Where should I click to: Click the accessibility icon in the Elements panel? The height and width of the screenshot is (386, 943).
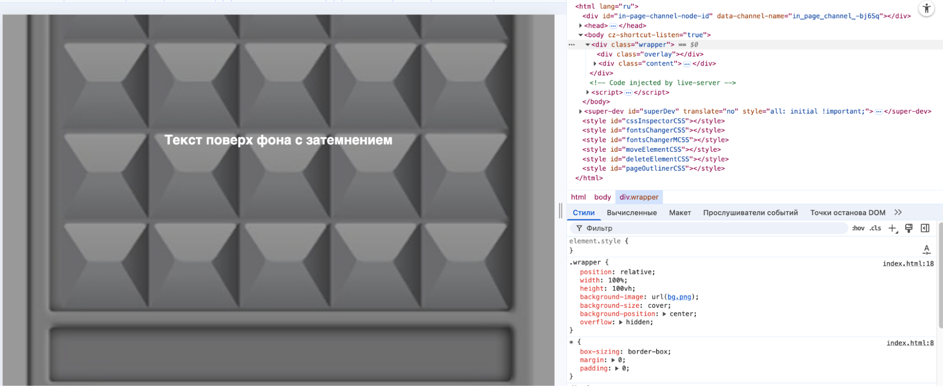[x=926, y=8]
